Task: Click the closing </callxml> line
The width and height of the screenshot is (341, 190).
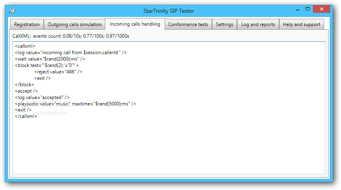Action: pyautogui.click(x=26, y=116)
